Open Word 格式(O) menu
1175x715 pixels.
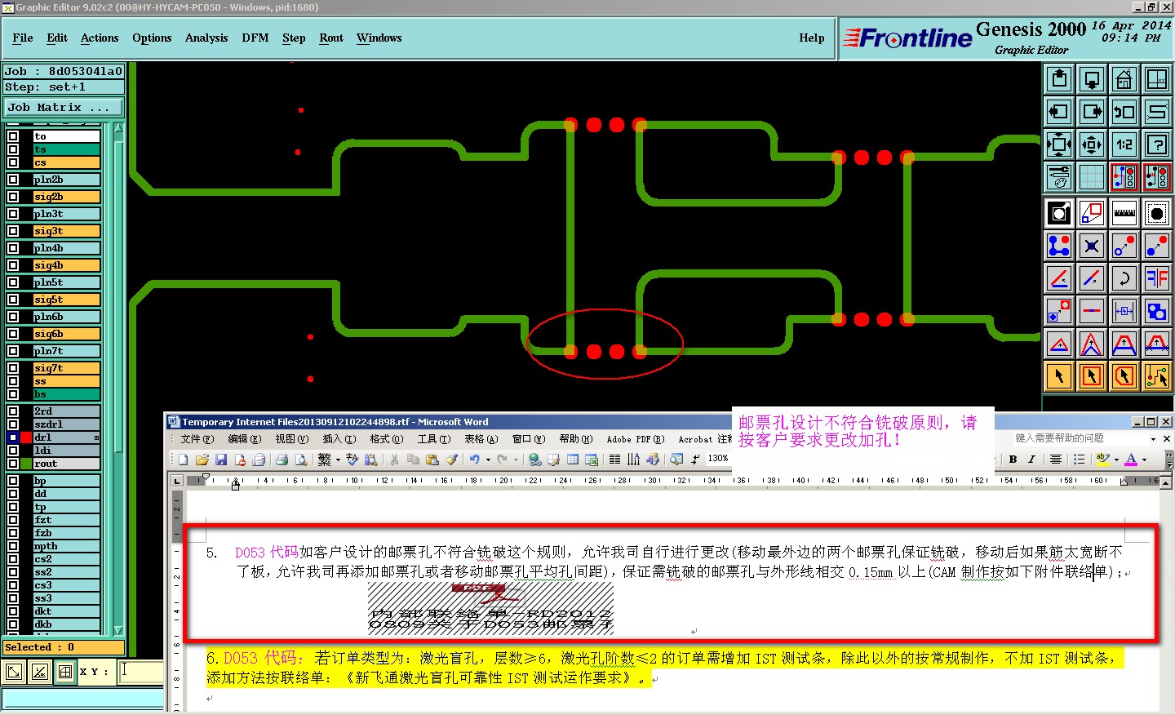[x=386, y=438]
